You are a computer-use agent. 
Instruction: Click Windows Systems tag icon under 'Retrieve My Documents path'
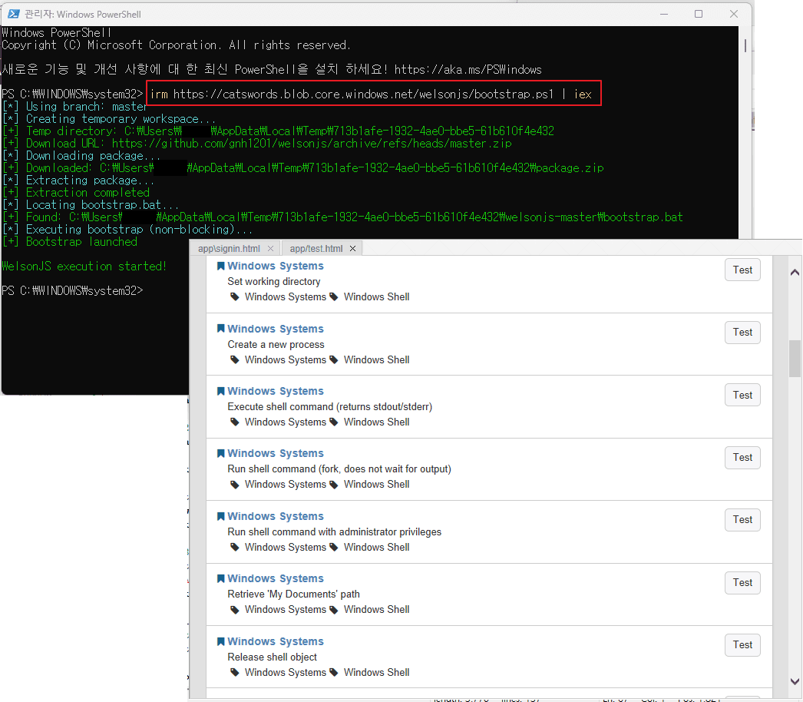pos(235,610)
